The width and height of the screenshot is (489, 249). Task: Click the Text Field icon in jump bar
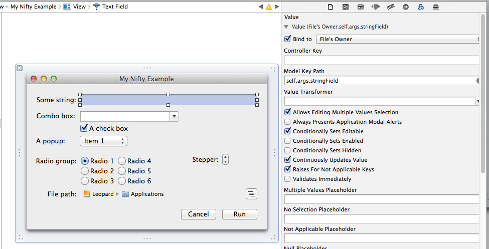click(96, 7)
